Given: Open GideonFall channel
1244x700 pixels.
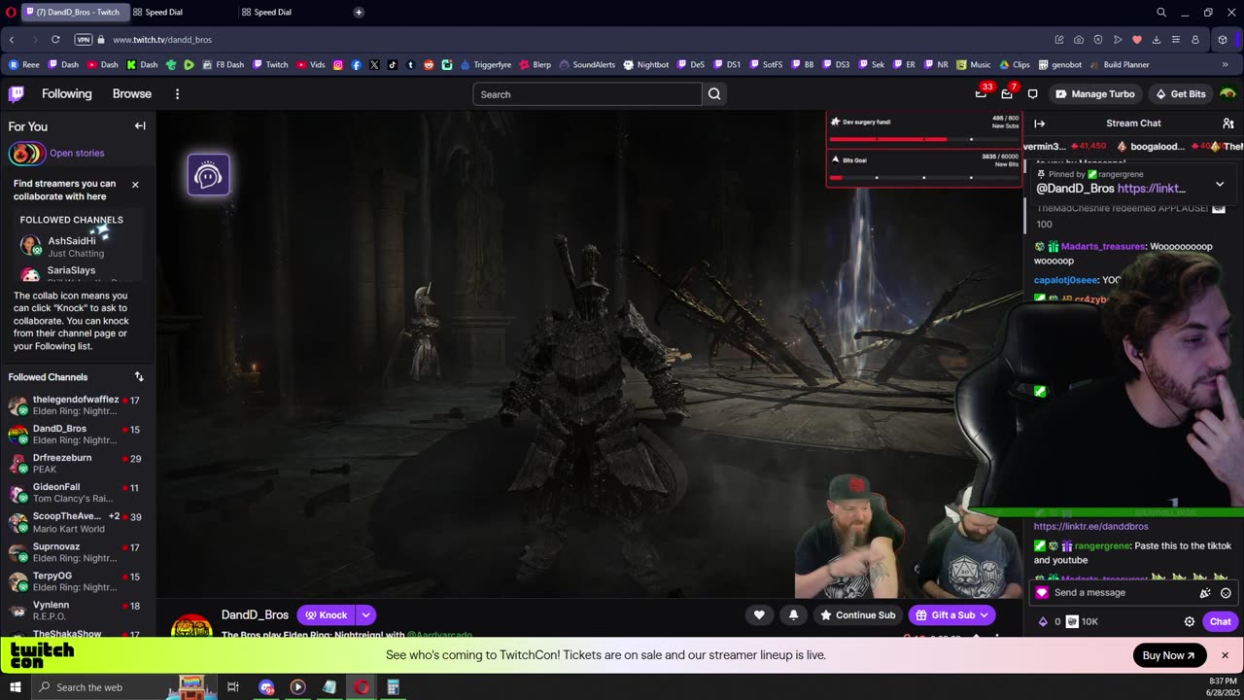Looking at the screenshot, I should [76, 493].
